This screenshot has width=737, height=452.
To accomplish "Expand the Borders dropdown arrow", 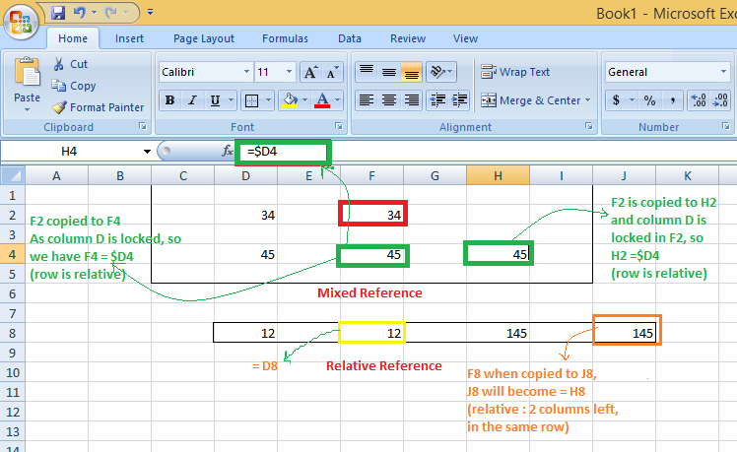I will [x=268, y=100].
